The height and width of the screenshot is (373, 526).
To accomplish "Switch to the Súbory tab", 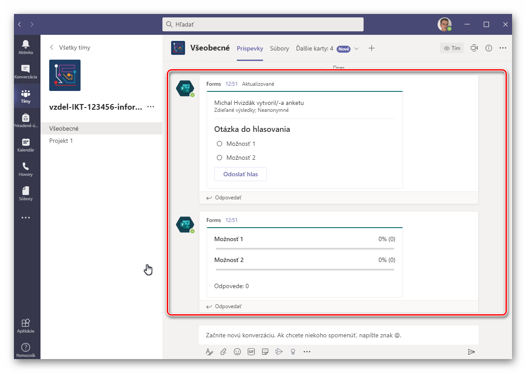I will click(x=279, y=49).
